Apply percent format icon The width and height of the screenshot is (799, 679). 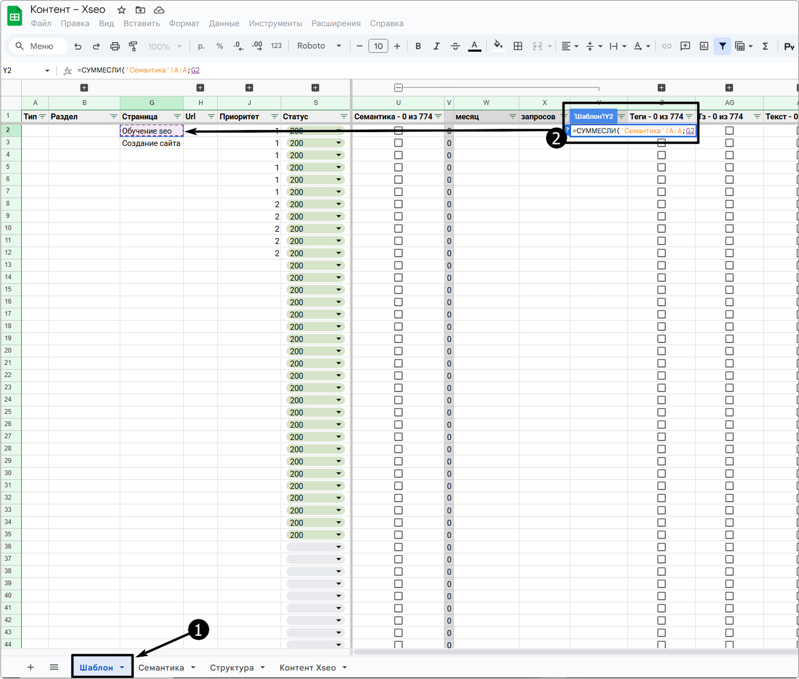(x=219, y=46)
